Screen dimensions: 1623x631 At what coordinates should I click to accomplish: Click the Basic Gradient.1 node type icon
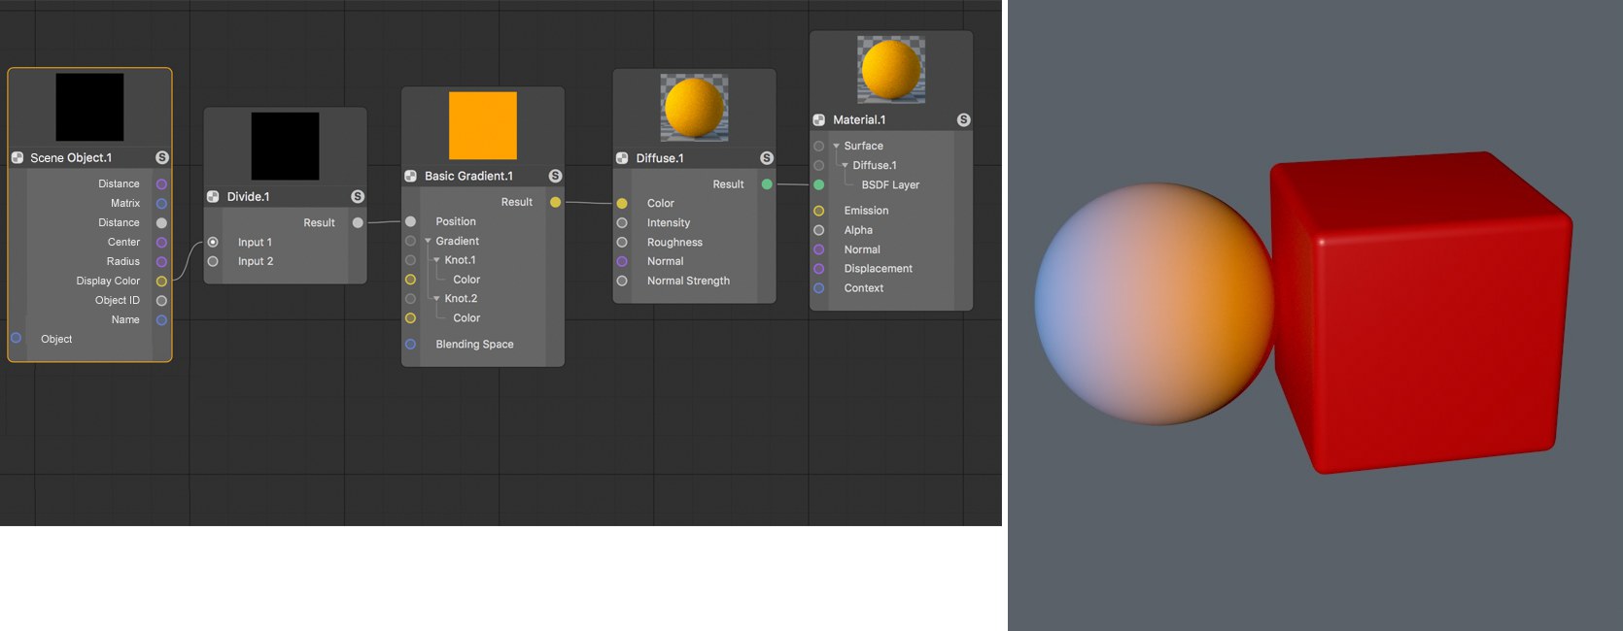(x=411, y=176)
